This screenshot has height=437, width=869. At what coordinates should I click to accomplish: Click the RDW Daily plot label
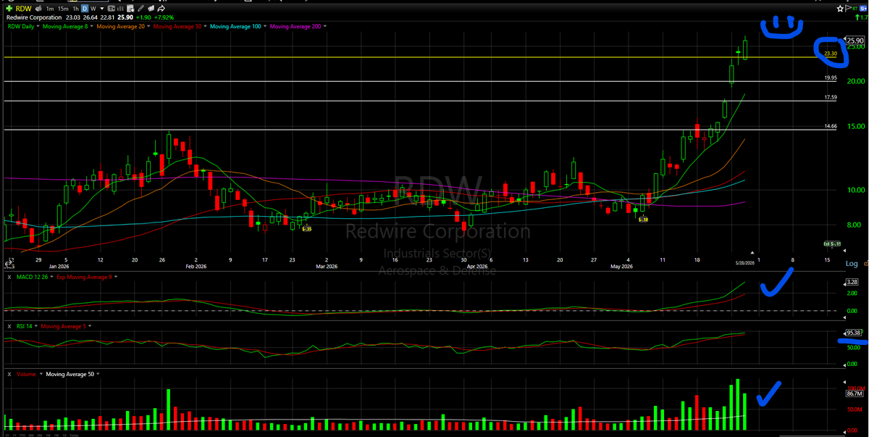coord(21,27)
